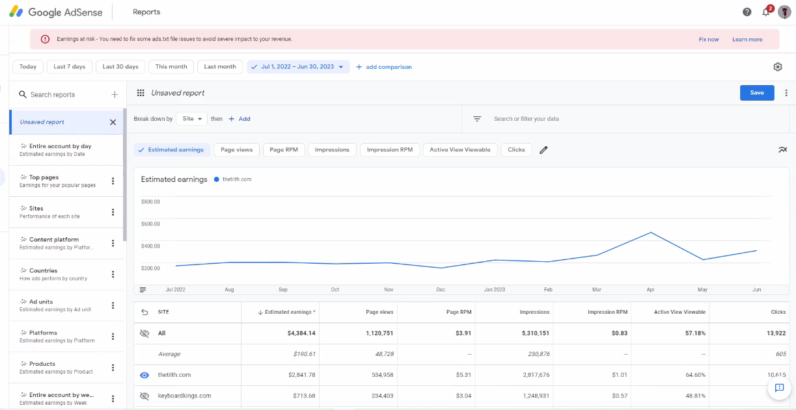Open the Site breakdown dropdown

coord(191,119)
